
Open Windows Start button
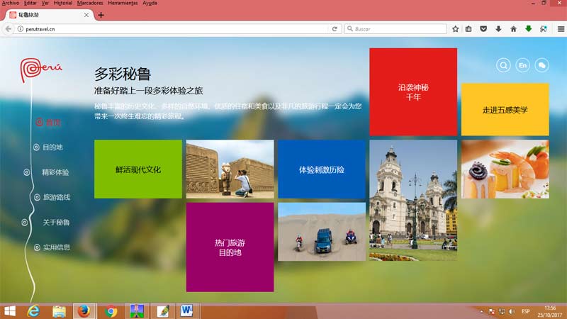point(10,311)
